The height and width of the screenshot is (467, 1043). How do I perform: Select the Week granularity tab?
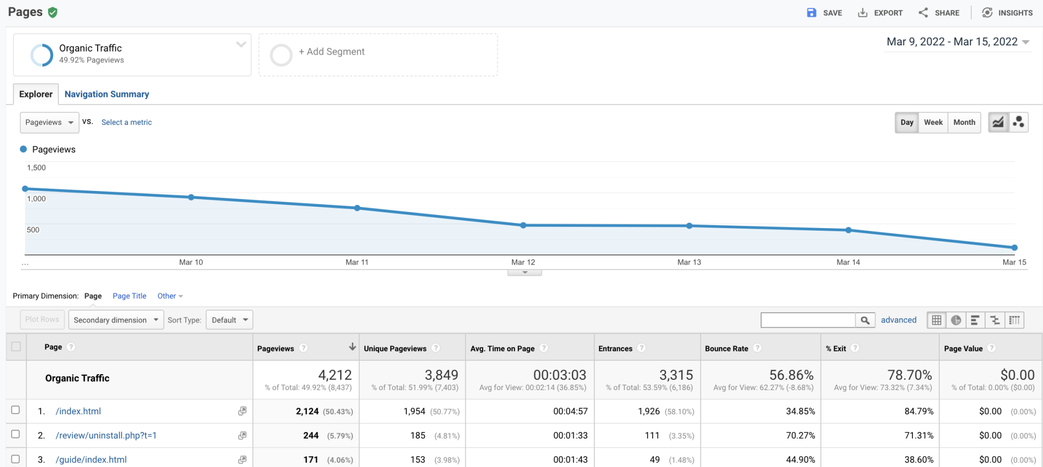point(933,122)
